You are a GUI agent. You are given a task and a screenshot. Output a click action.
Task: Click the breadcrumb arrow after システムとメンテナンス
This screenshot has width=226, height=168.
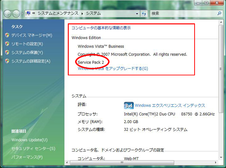82,14
